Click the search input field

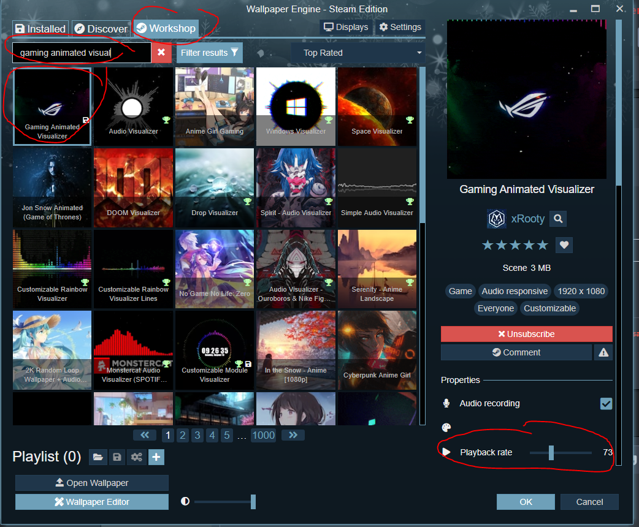click(82, 53)
